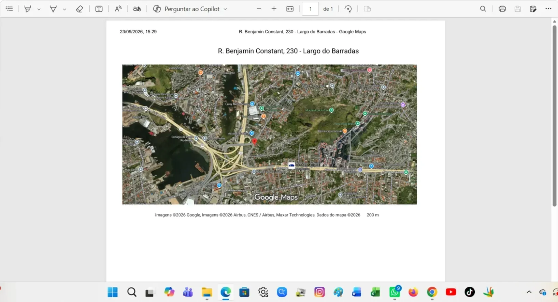Image resolution: width=558 pixels, height=302 pixels.
Task: Open File Explorer from taskbar
Action: [x=207, y=292]
